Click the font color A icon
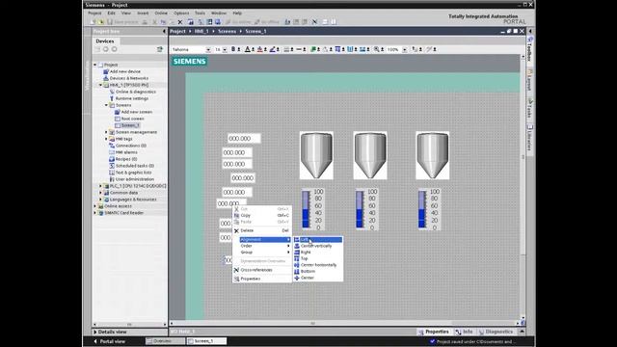 point(247,49)
